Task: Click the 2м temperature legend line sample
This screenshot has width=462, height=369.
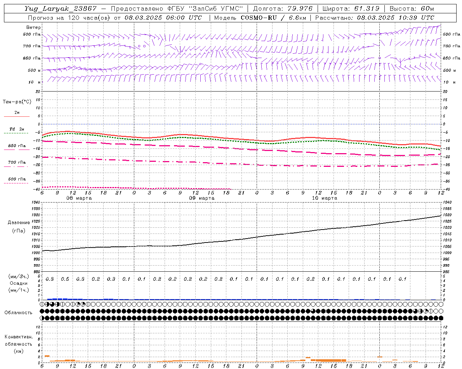Action: [17, 116]
